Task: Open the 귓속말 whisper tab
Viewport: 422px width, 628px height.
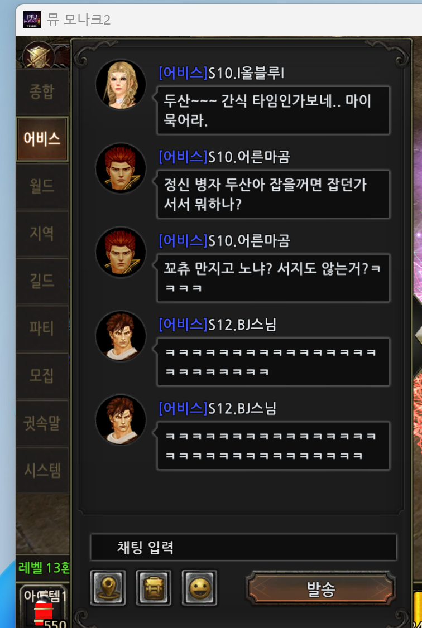Action: point(42,423)
